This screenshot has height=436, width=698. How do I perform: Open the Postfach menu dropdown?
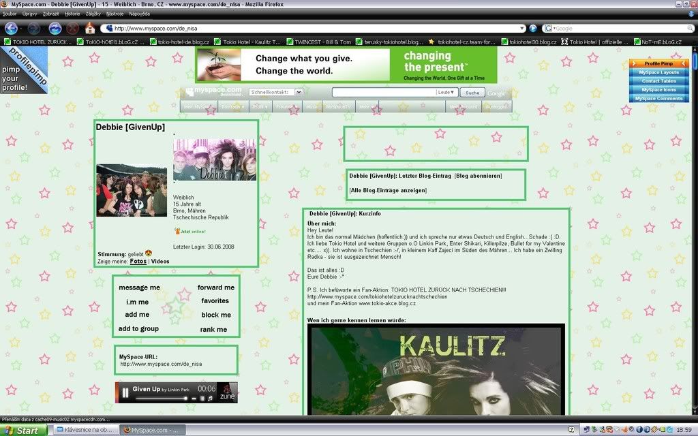tap(232, 107)
